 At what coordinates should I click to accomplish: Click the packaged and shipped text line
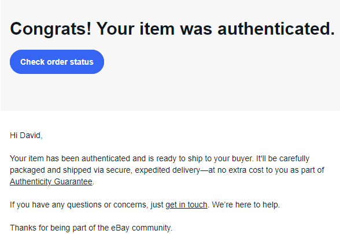[x=167, y=170]
